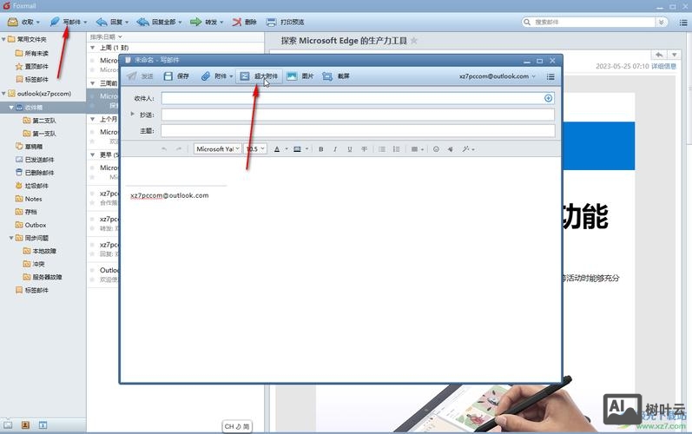Click the 写邮件 compose feather icon
The image size is (692, 434).
55,22
